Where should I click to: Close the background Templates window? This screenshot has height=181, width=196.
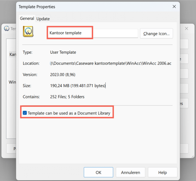187,29
